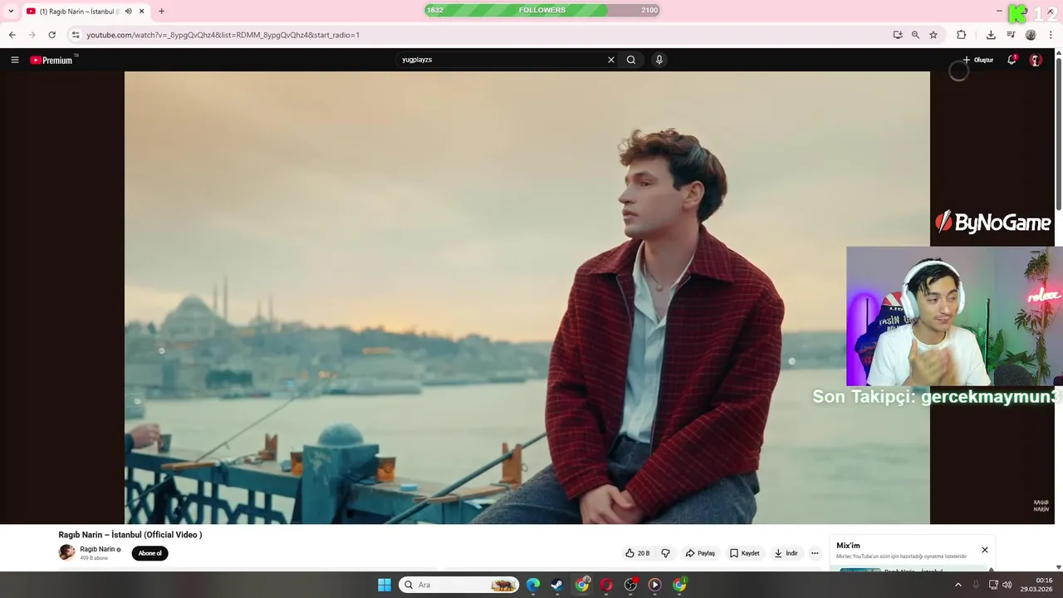
Task: Close the Mix'im playlist panel
Action: click(x=985, y=550)
